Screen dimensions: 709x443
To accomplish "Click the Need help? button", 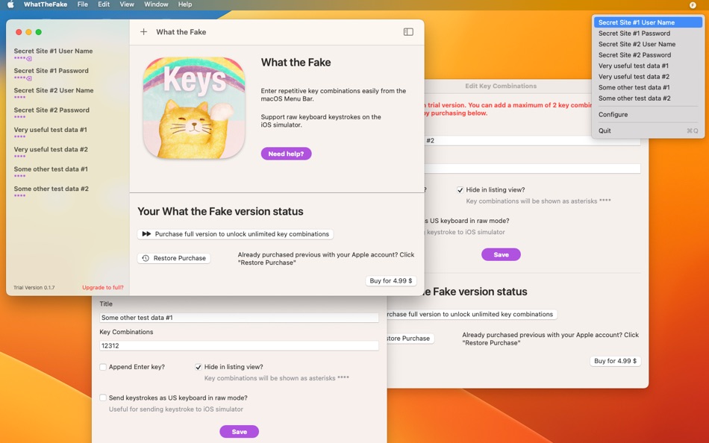I will pyautogui.click(x=287, y=154).
